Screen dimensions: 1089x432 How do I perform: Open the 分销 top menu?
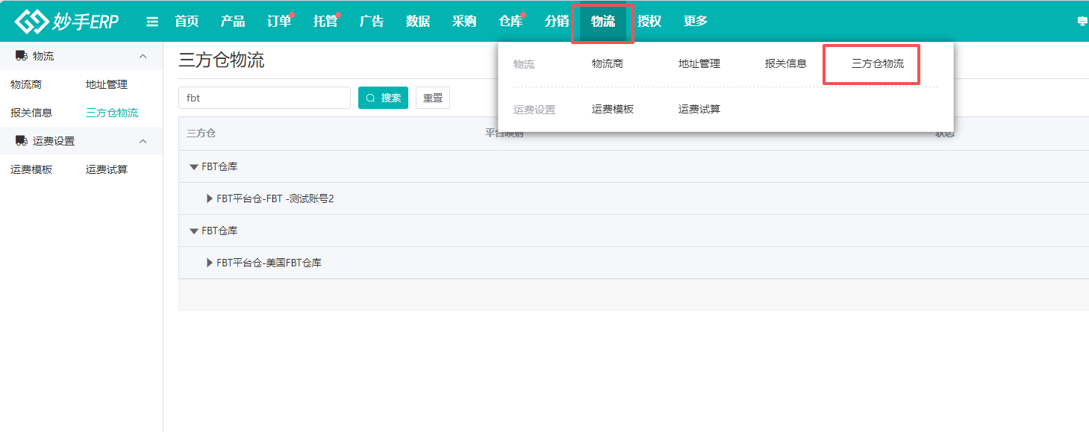point(557,22)
